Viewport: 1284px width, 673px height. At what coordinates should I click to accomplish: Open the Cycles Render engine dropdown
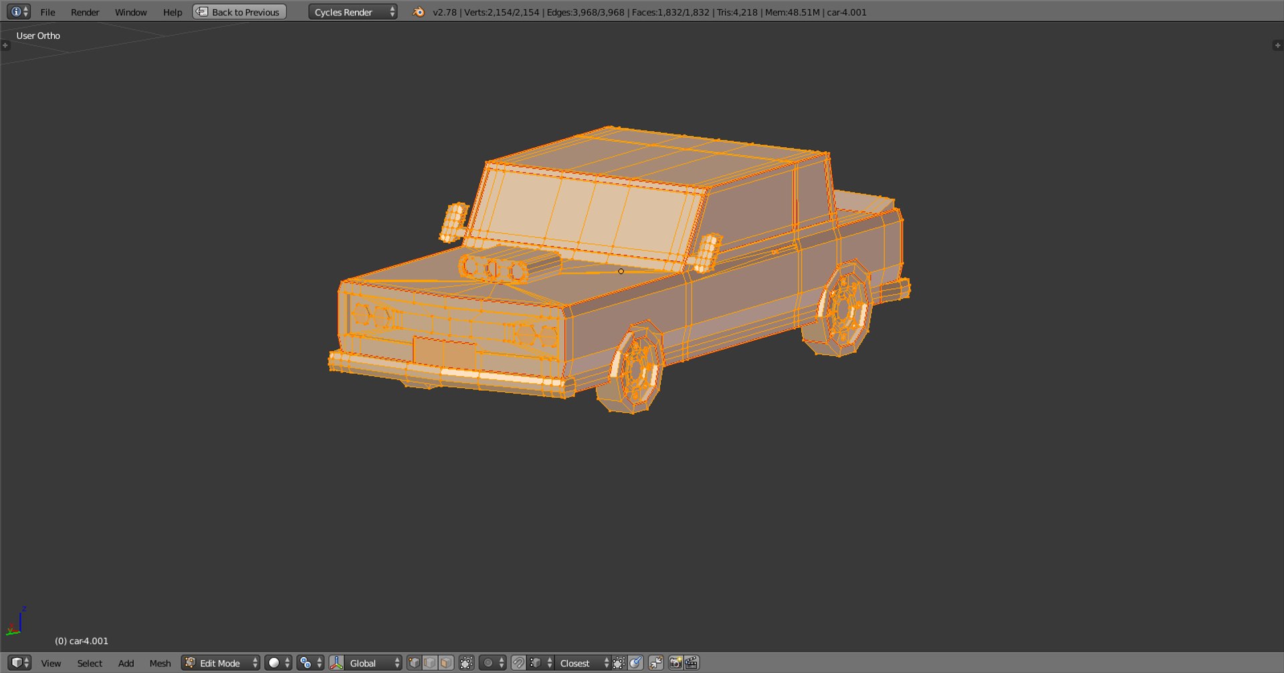pyautogui.click(x=352, y=12)
